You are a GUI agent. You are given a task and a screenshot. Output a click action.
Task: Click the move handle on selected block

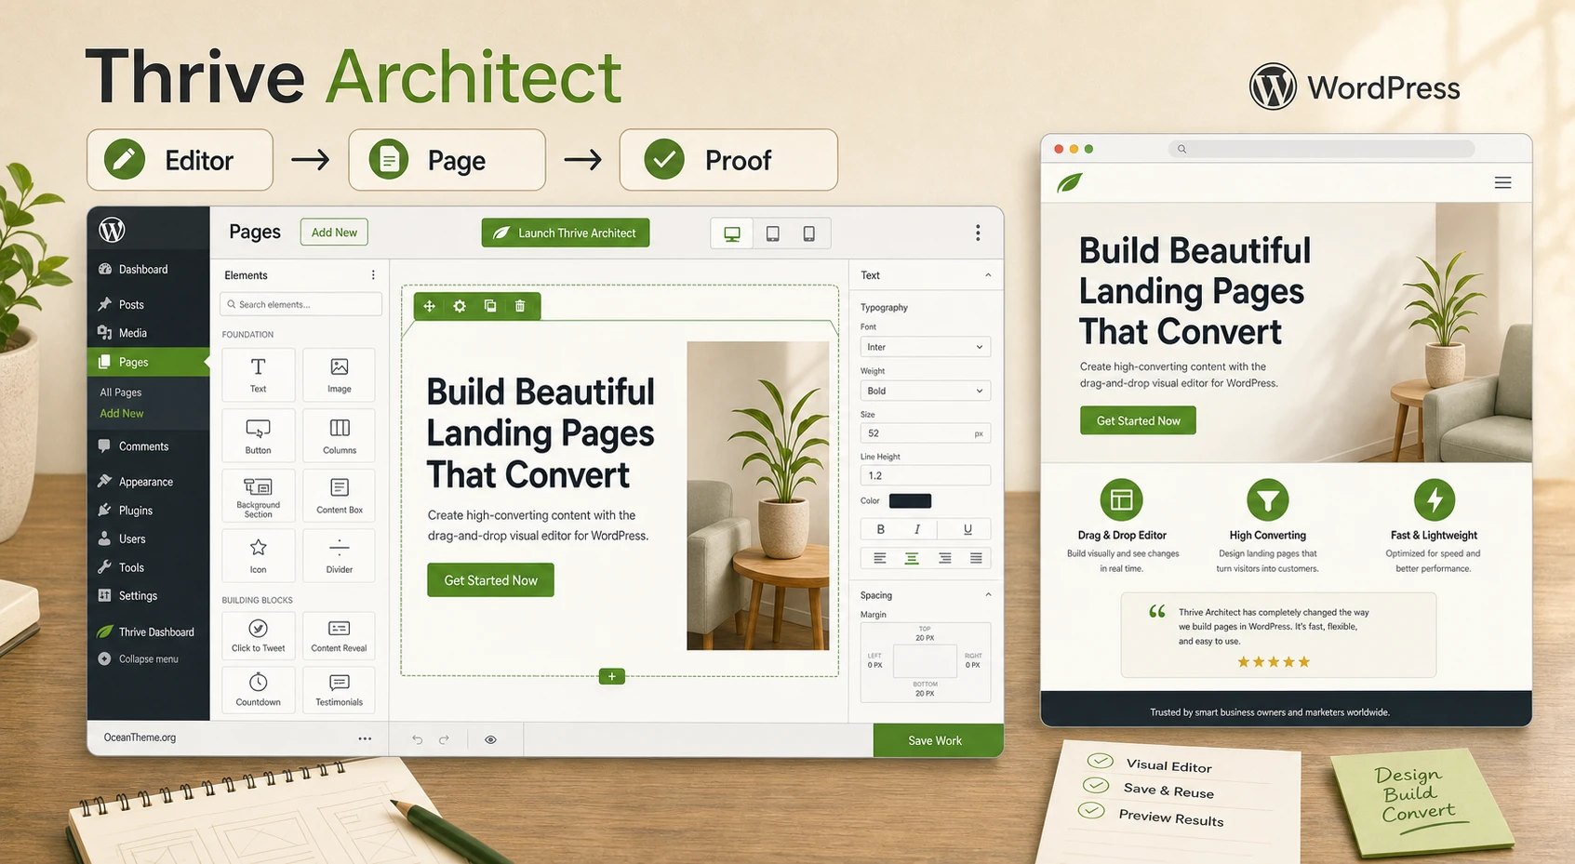pyautogui.click(x=429, y=306)
